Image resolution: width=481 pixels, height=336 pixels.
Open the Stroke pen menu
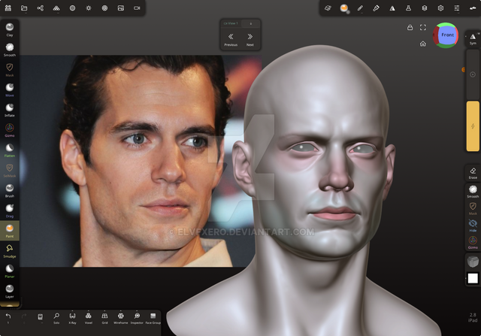pyautogui.click(x=360, y=8)
